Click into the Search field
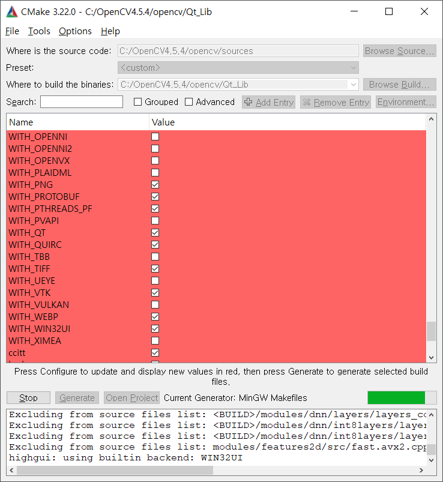 [82, 102]
